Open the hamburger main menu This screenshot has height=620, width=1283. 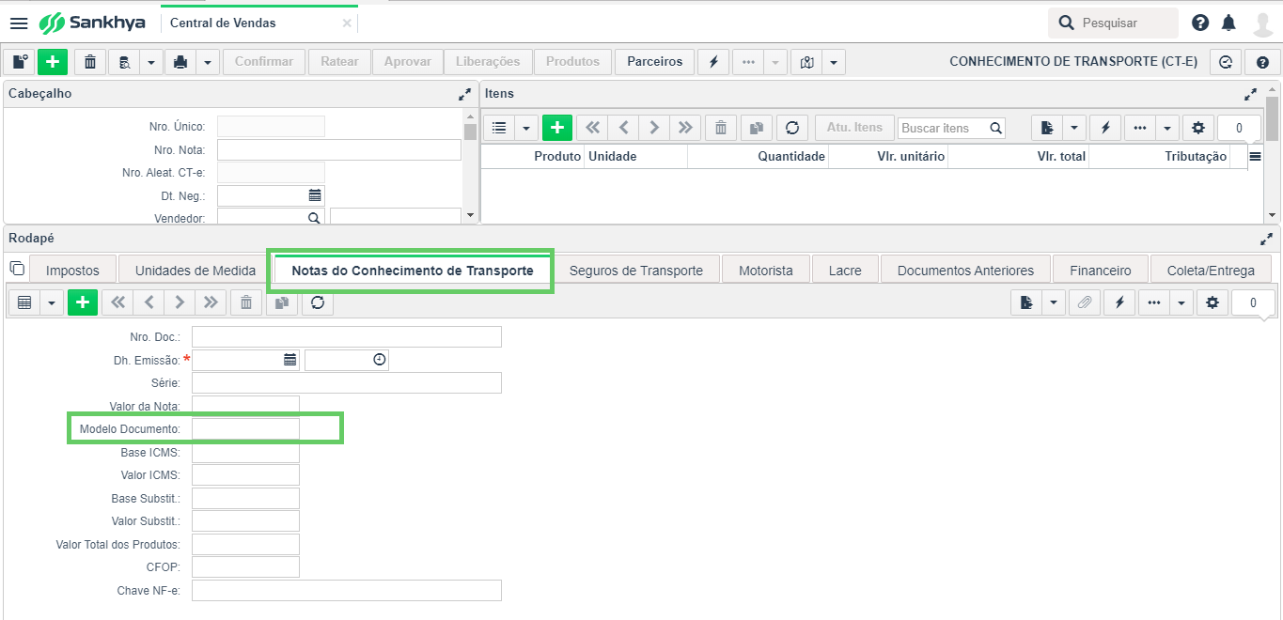[x=19, y=23]
